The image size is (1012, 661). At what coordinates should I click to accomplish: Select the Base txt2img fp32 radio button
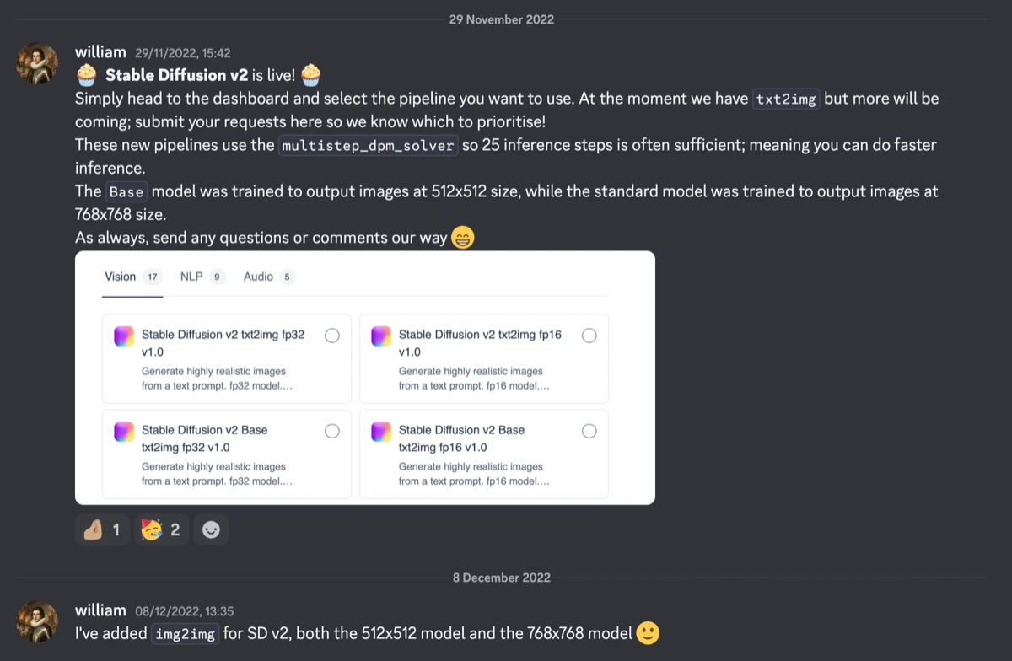tap(332, 431)
